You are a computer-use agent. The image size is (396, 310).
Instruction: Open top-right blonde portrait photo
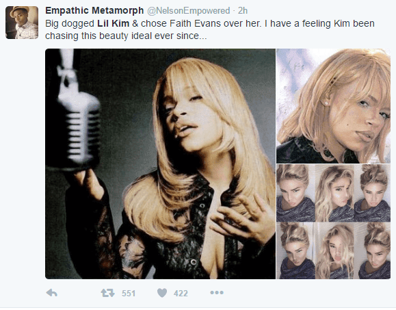click(333, 106)
